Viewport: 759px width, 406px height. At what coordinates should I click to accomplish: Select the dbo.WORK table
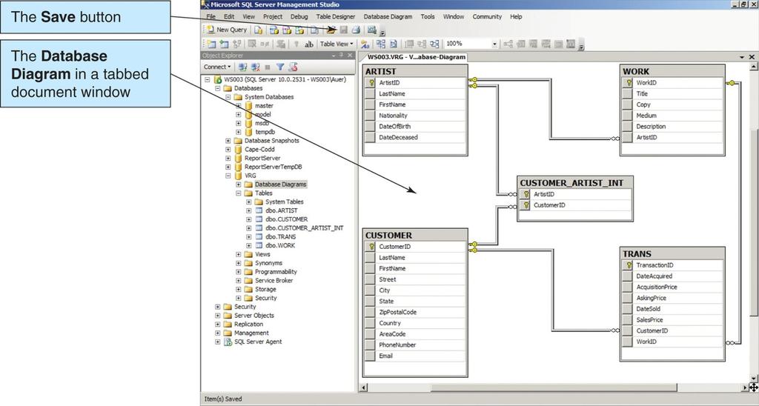[x=279, y=245]
